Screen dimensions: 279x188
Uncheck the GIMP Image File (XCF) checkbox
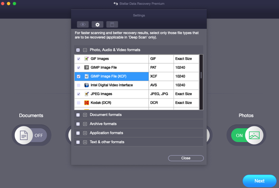tap(78, 77)
